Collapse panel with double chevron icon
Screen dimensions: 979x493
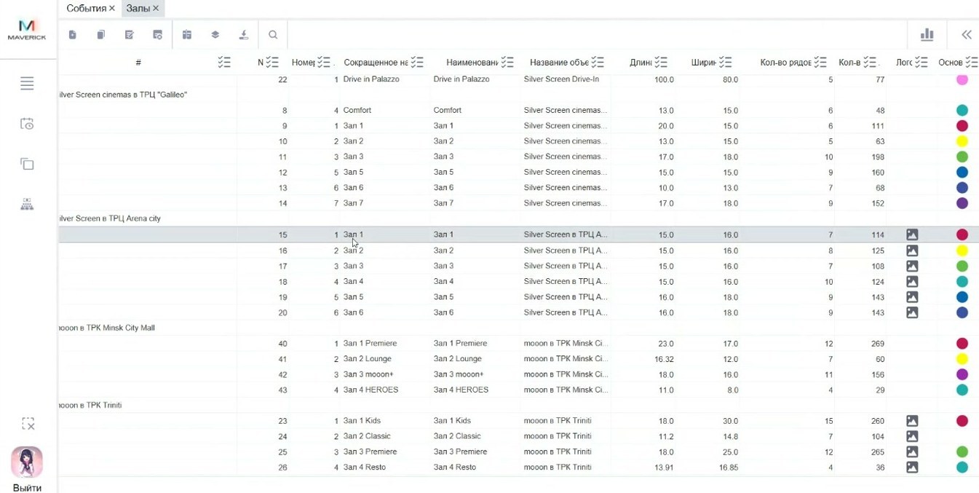967,34
